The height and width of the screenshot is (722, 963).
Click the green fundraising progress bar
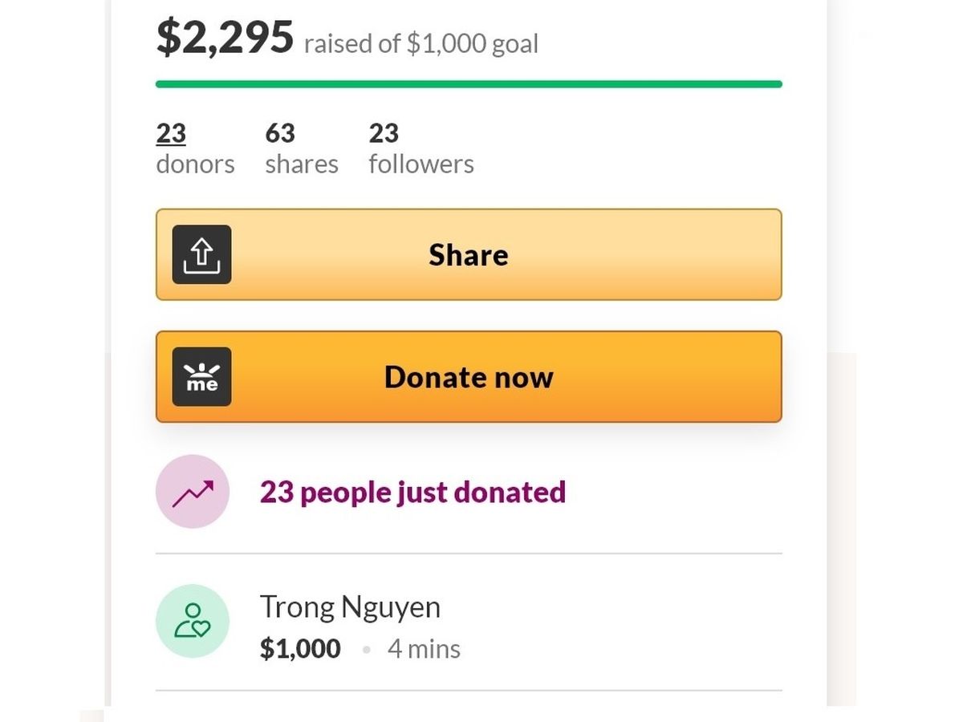pos(469,84)
